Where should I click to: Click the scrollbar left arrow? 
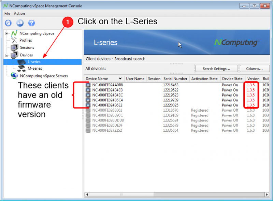point(87,195)
